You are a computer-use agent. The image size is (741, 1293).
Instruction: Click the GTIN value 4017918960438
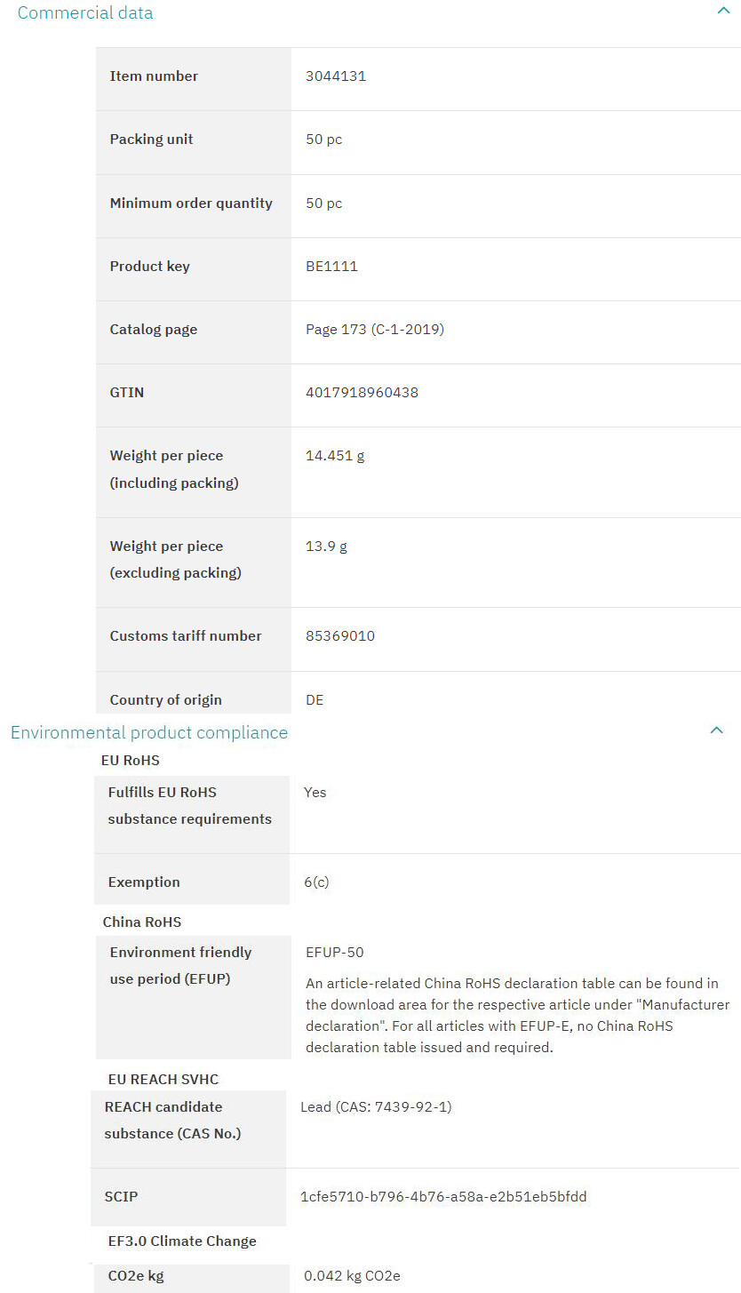click(362, 393)
